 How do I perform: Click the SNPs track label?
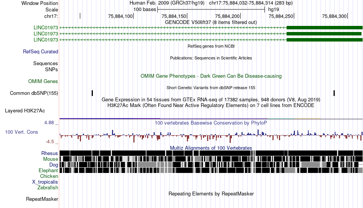pos(52,69)
